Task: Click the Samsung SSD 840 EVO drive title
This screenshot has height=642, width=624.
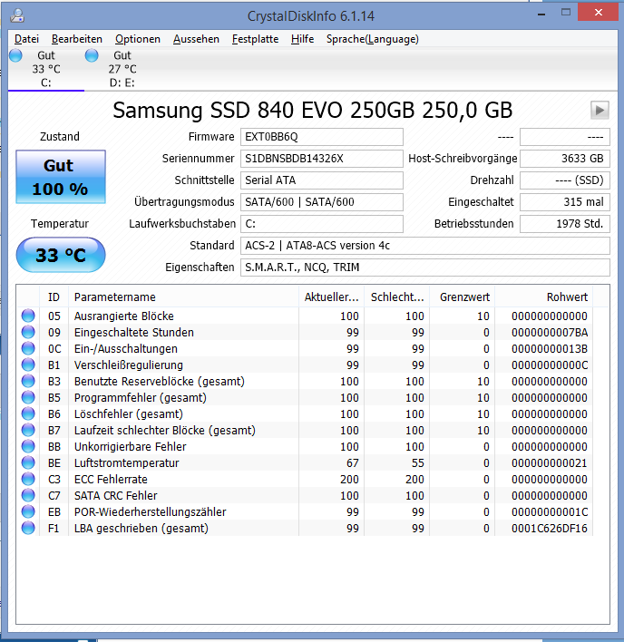Action: pyautogui.click(x=313, y=110)
